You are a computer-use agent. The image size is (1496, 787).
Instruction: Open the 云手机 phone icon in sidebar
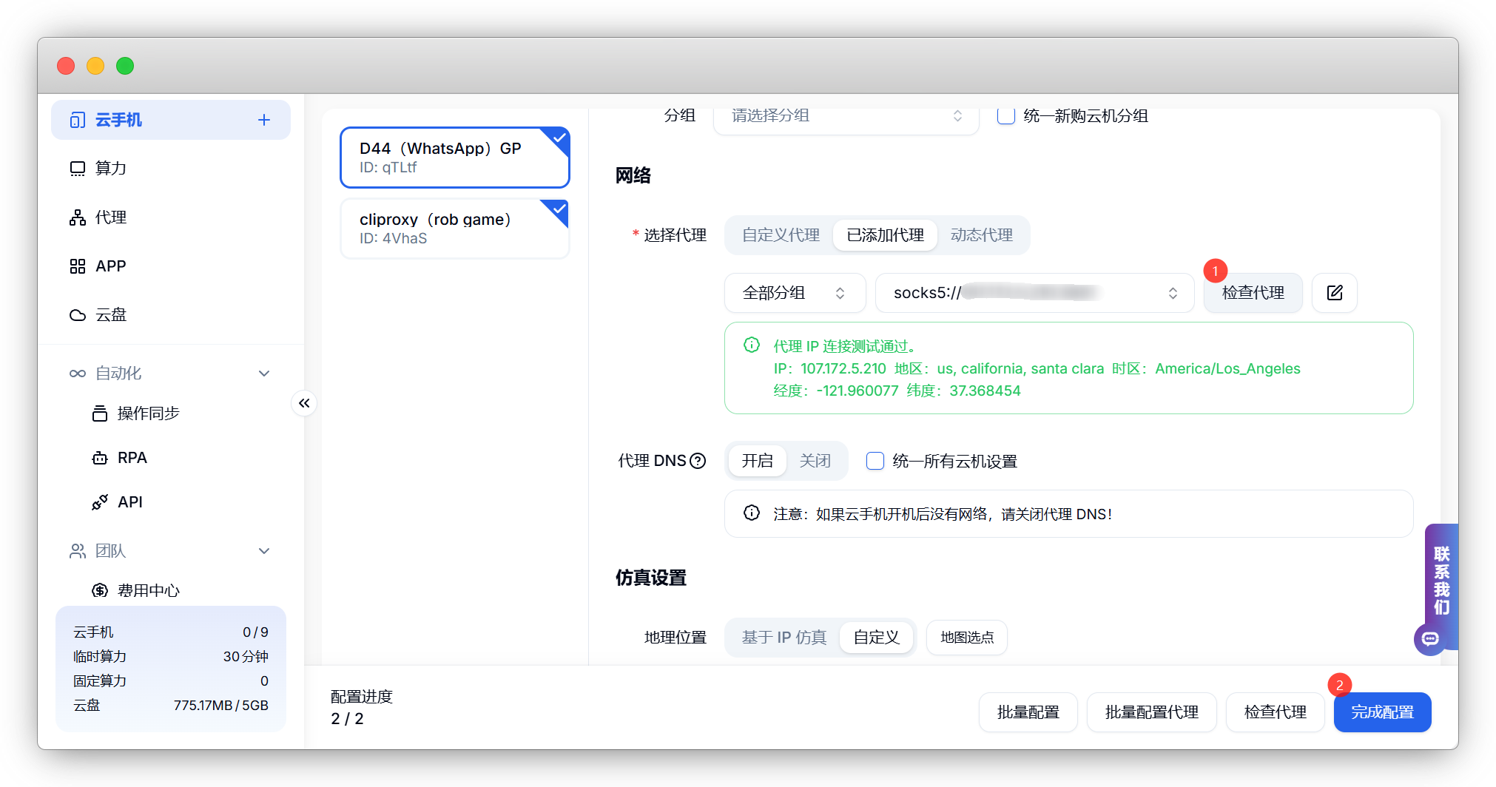77,120
